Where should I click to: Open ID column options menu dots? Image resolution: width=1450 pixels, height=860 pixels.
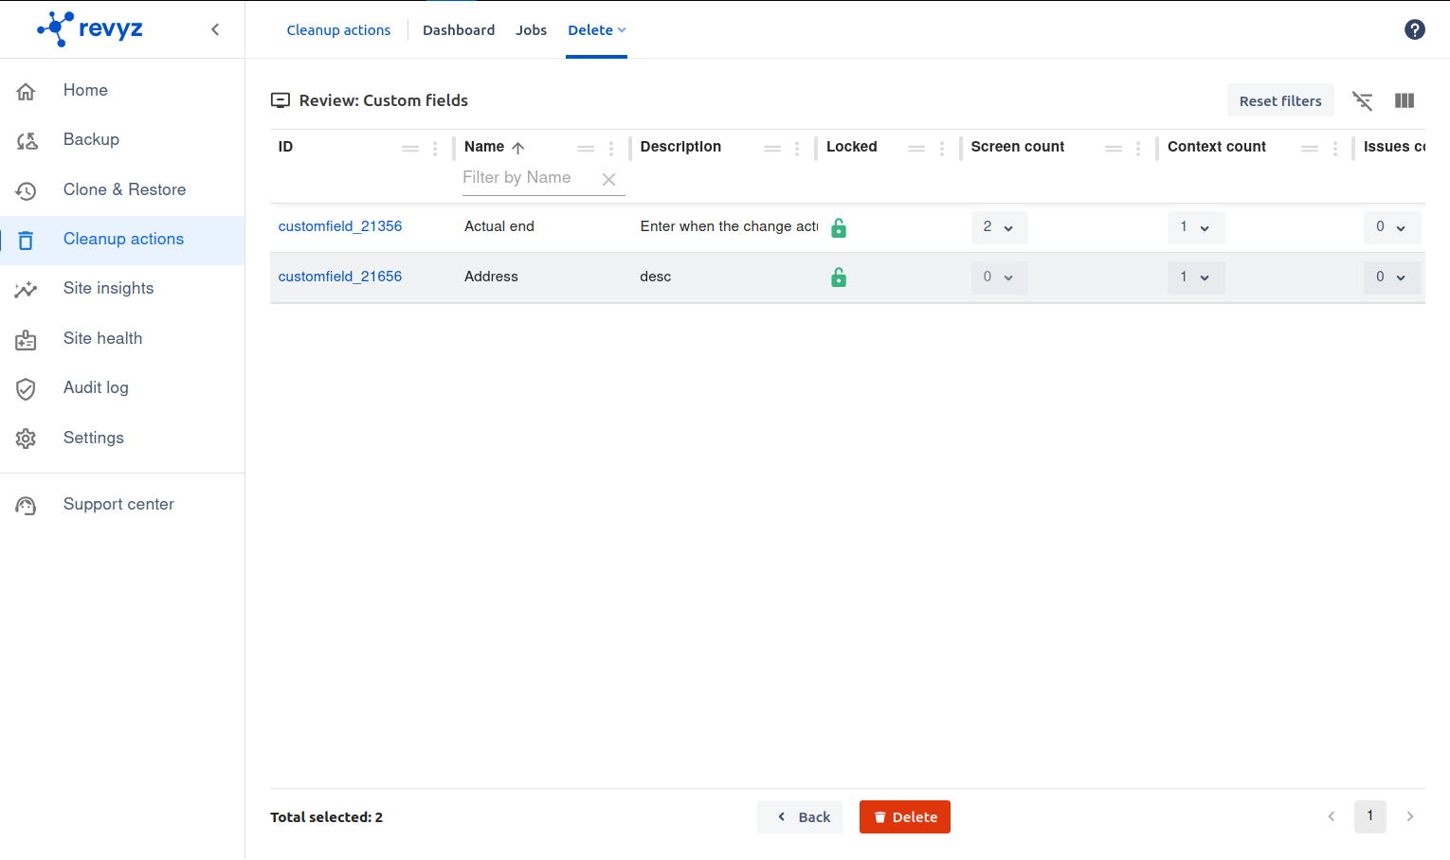(435, 149)
